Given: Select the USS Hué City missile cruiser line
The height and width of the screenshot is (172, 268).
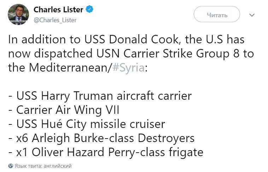Looking at the screenshot, I should [x=87, y=124].
